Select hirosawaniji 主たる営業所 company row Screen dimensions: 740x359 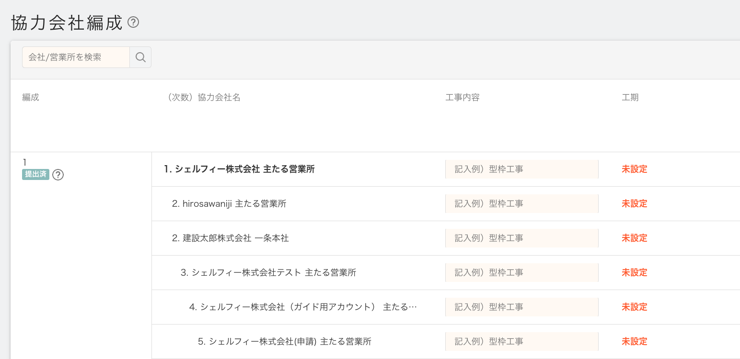(229, 203)
